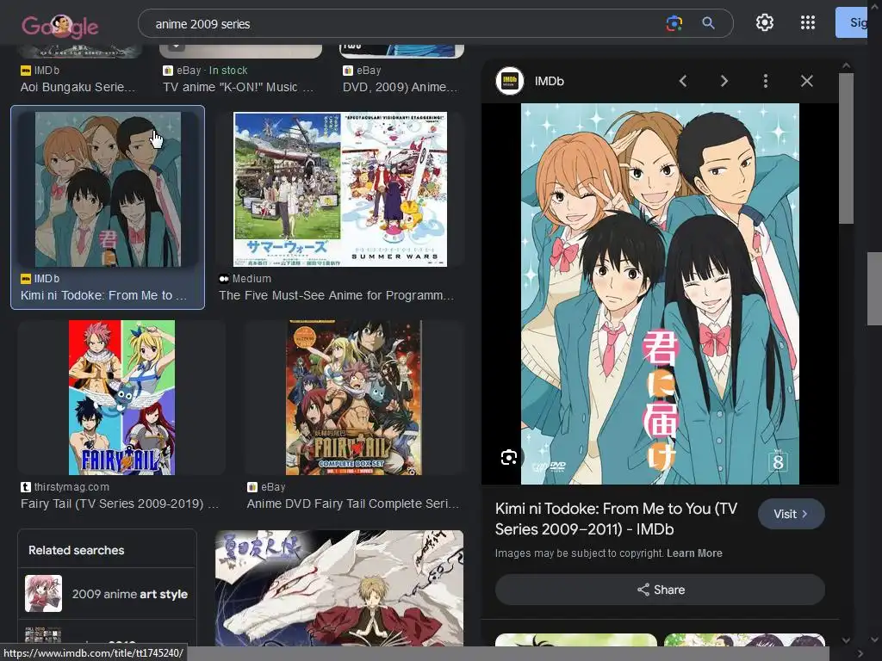Open Fairy Tail Complete Box Set thumbnail
Screen dimensions: 882x661
point(354,398)
